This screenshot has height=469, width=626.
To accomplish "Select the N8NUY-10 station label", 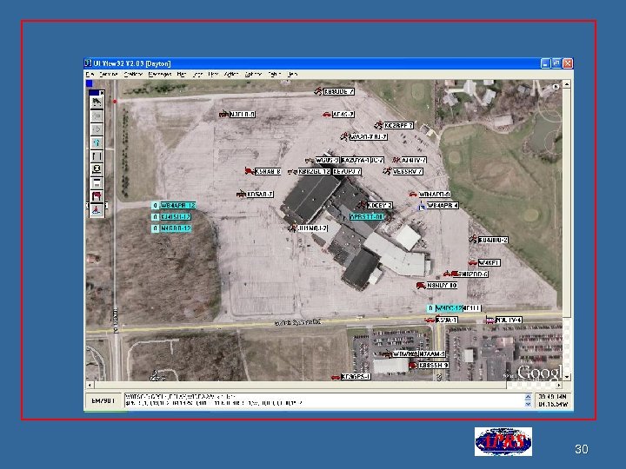I will 442,286.
